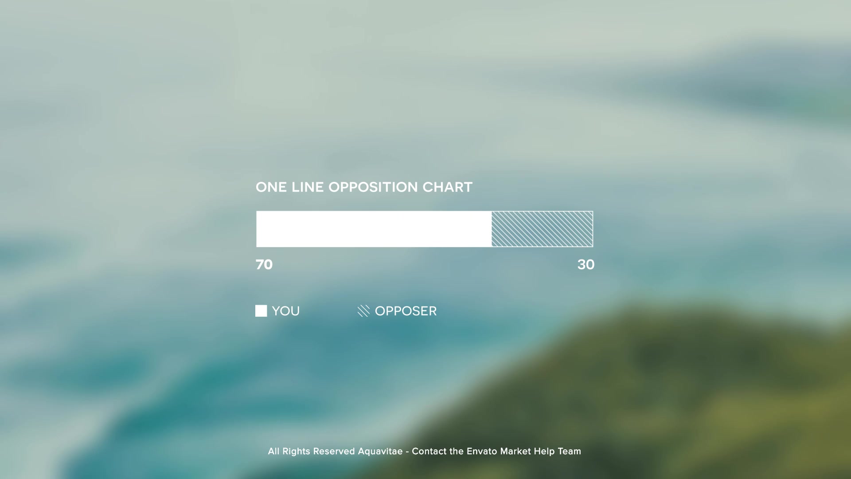The height and width of the screenshot is (479, 851).
Task: Click the YOU label in the legend
Action: (x=285, y=310)
